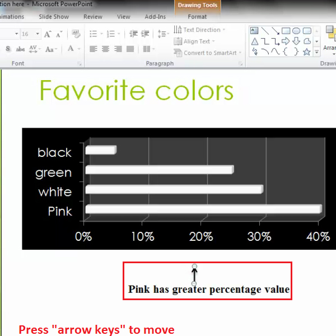Open the Font dialog box launcher
Viewport: 336px width, 336px height.
coord(80,63)
